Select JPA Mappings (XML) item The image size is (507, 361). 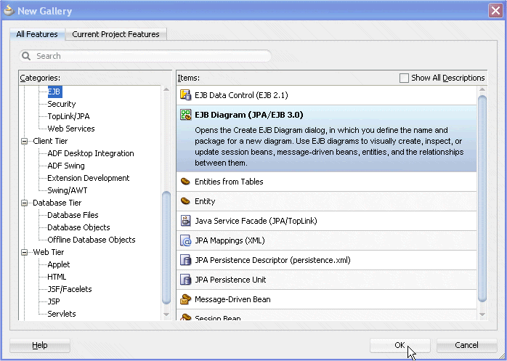click(x=327, y=240)
